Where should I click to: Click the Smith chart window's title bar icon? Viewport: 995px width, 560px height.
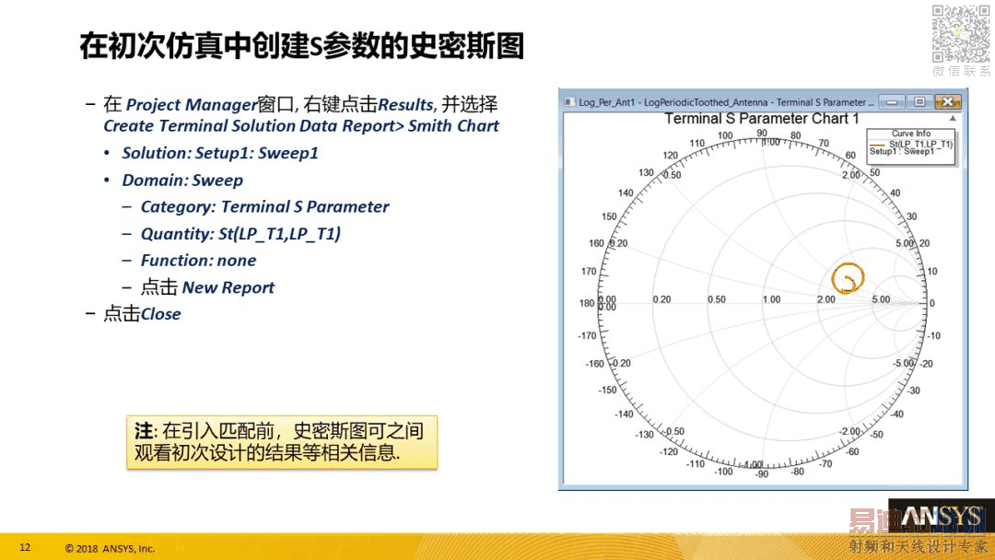[x=570, y=102]
